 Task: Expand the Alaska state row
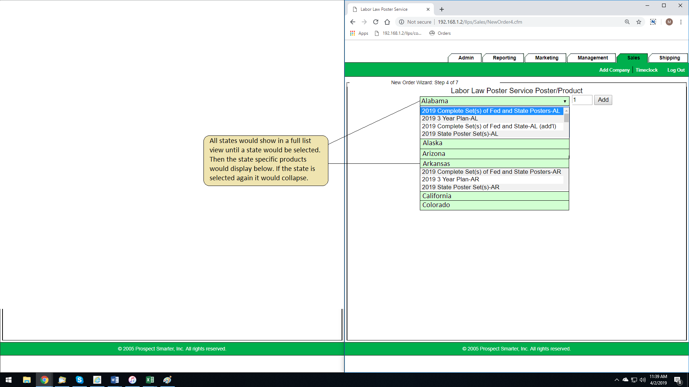pyautogui.click(x=494, y=143)
